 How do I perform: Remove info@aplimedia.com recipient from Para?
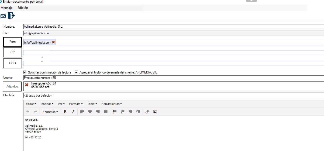pyautogui.click(x=53, y=42)
